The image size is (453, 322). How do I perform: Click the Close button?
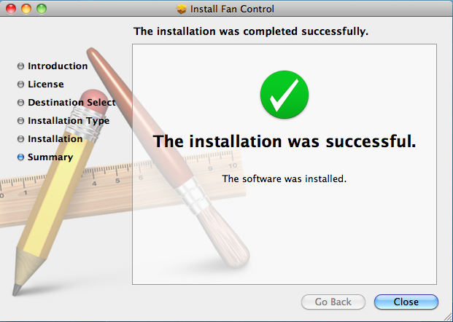[x=406, y=302]
